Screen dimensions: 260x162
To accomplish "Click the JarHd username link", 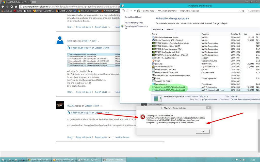I will pos(69,41).
